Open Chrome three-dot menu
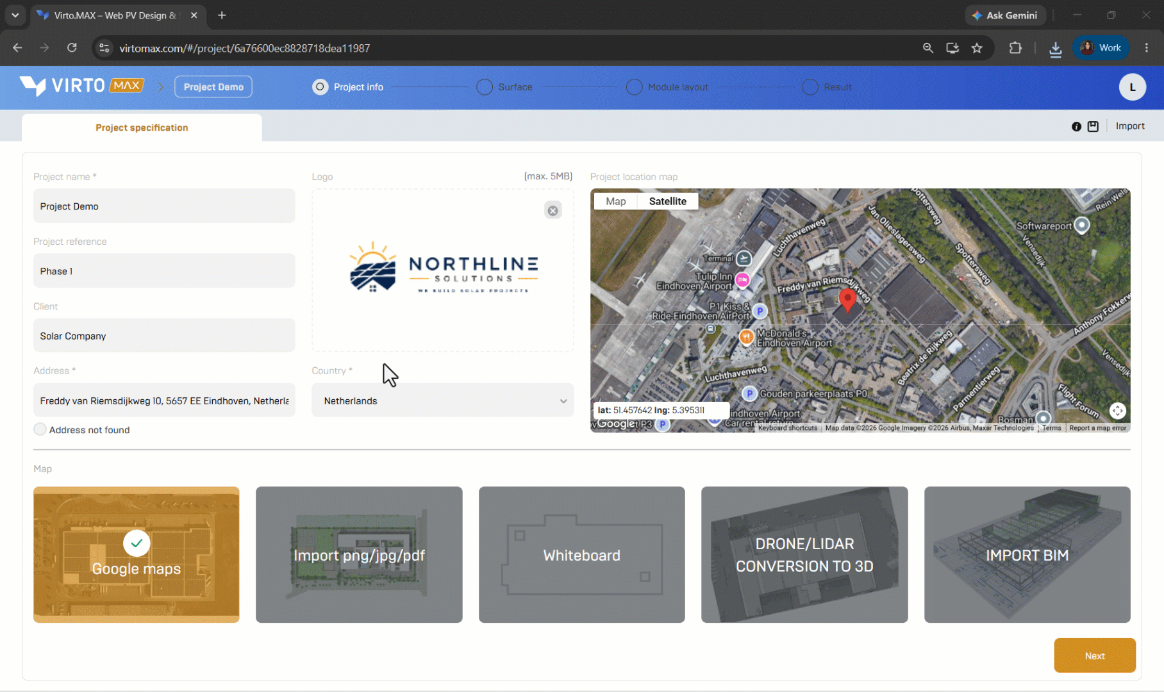 [x=1146, y=48]
